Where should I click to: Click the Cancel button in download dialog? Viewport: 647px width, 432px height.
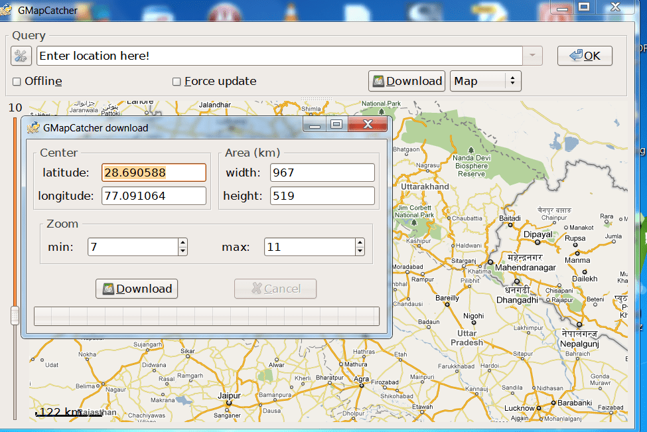click(275, 289)
